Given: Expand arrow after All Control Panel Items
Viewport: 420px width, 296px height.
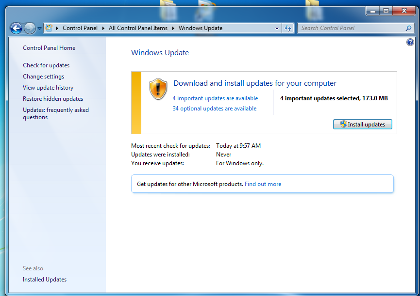Looking at the screenshot, I should pos(173,28).
